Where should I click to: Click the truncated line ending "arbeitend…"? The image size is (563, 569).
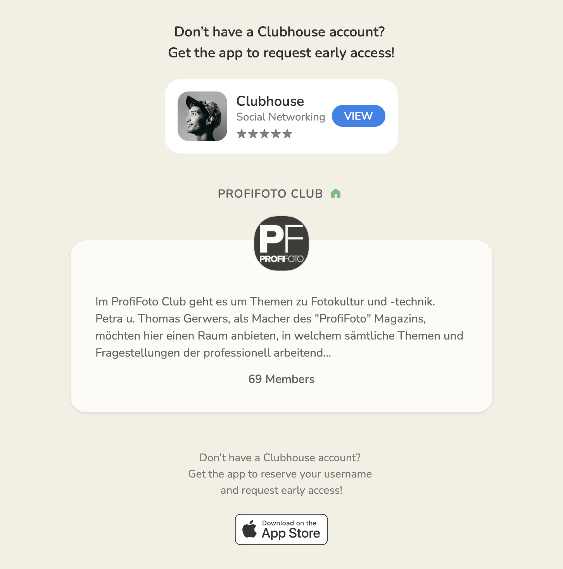(213, 353)
